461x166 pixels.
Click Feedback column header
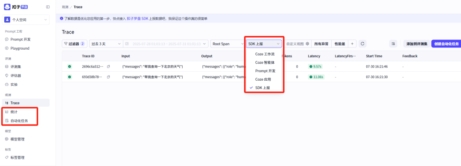click(410, 56)
